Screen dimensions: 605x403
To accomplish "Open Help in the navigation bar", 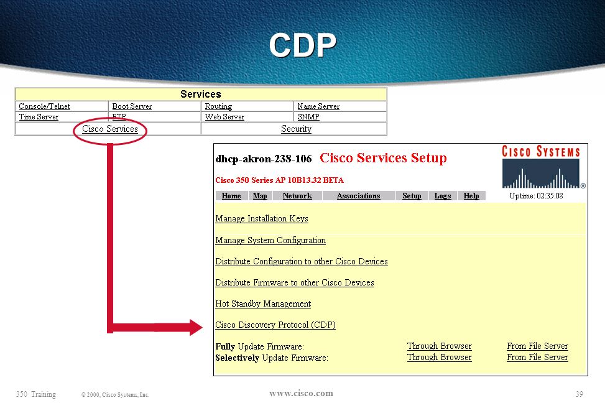I will [471, 196].
